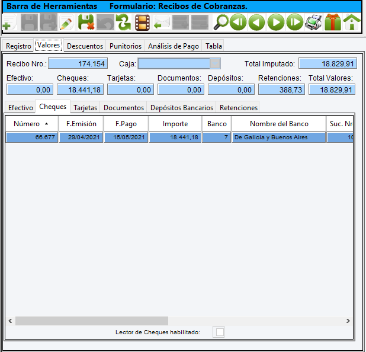Click the Recibo Nro. field
Image resolution: width=366 pixels, height=352 pixels.
pyautogui.click(x=78, y=63)
